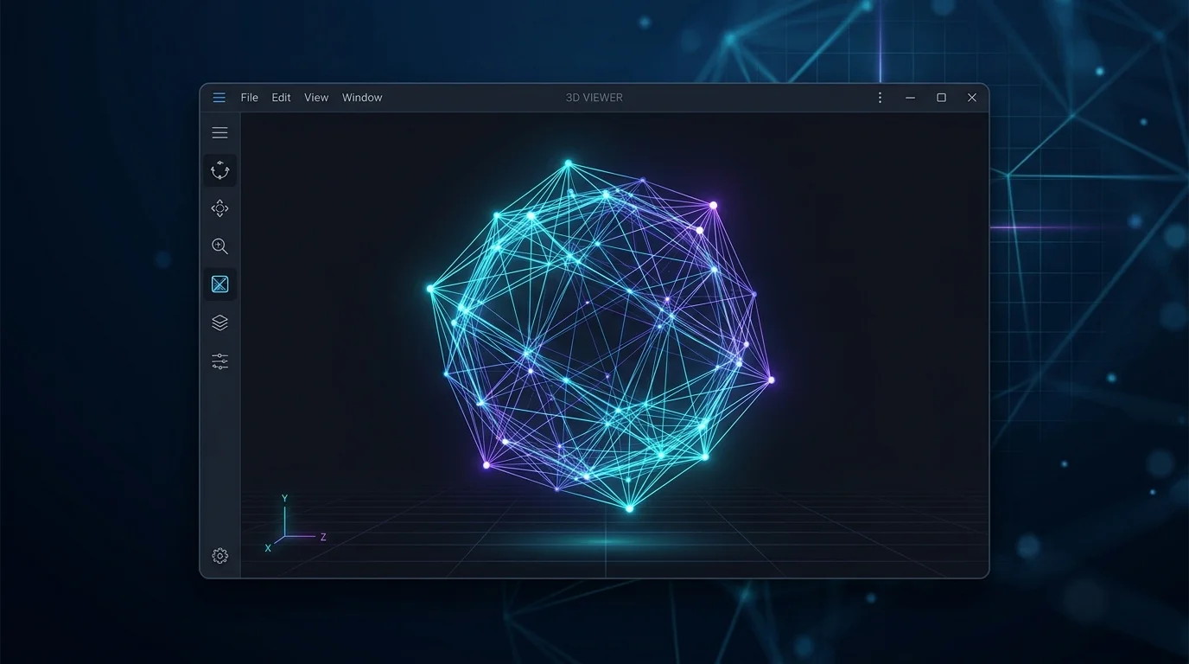
Task: Select the Zoom magnifier tool
Action: [x=220, y=246]
